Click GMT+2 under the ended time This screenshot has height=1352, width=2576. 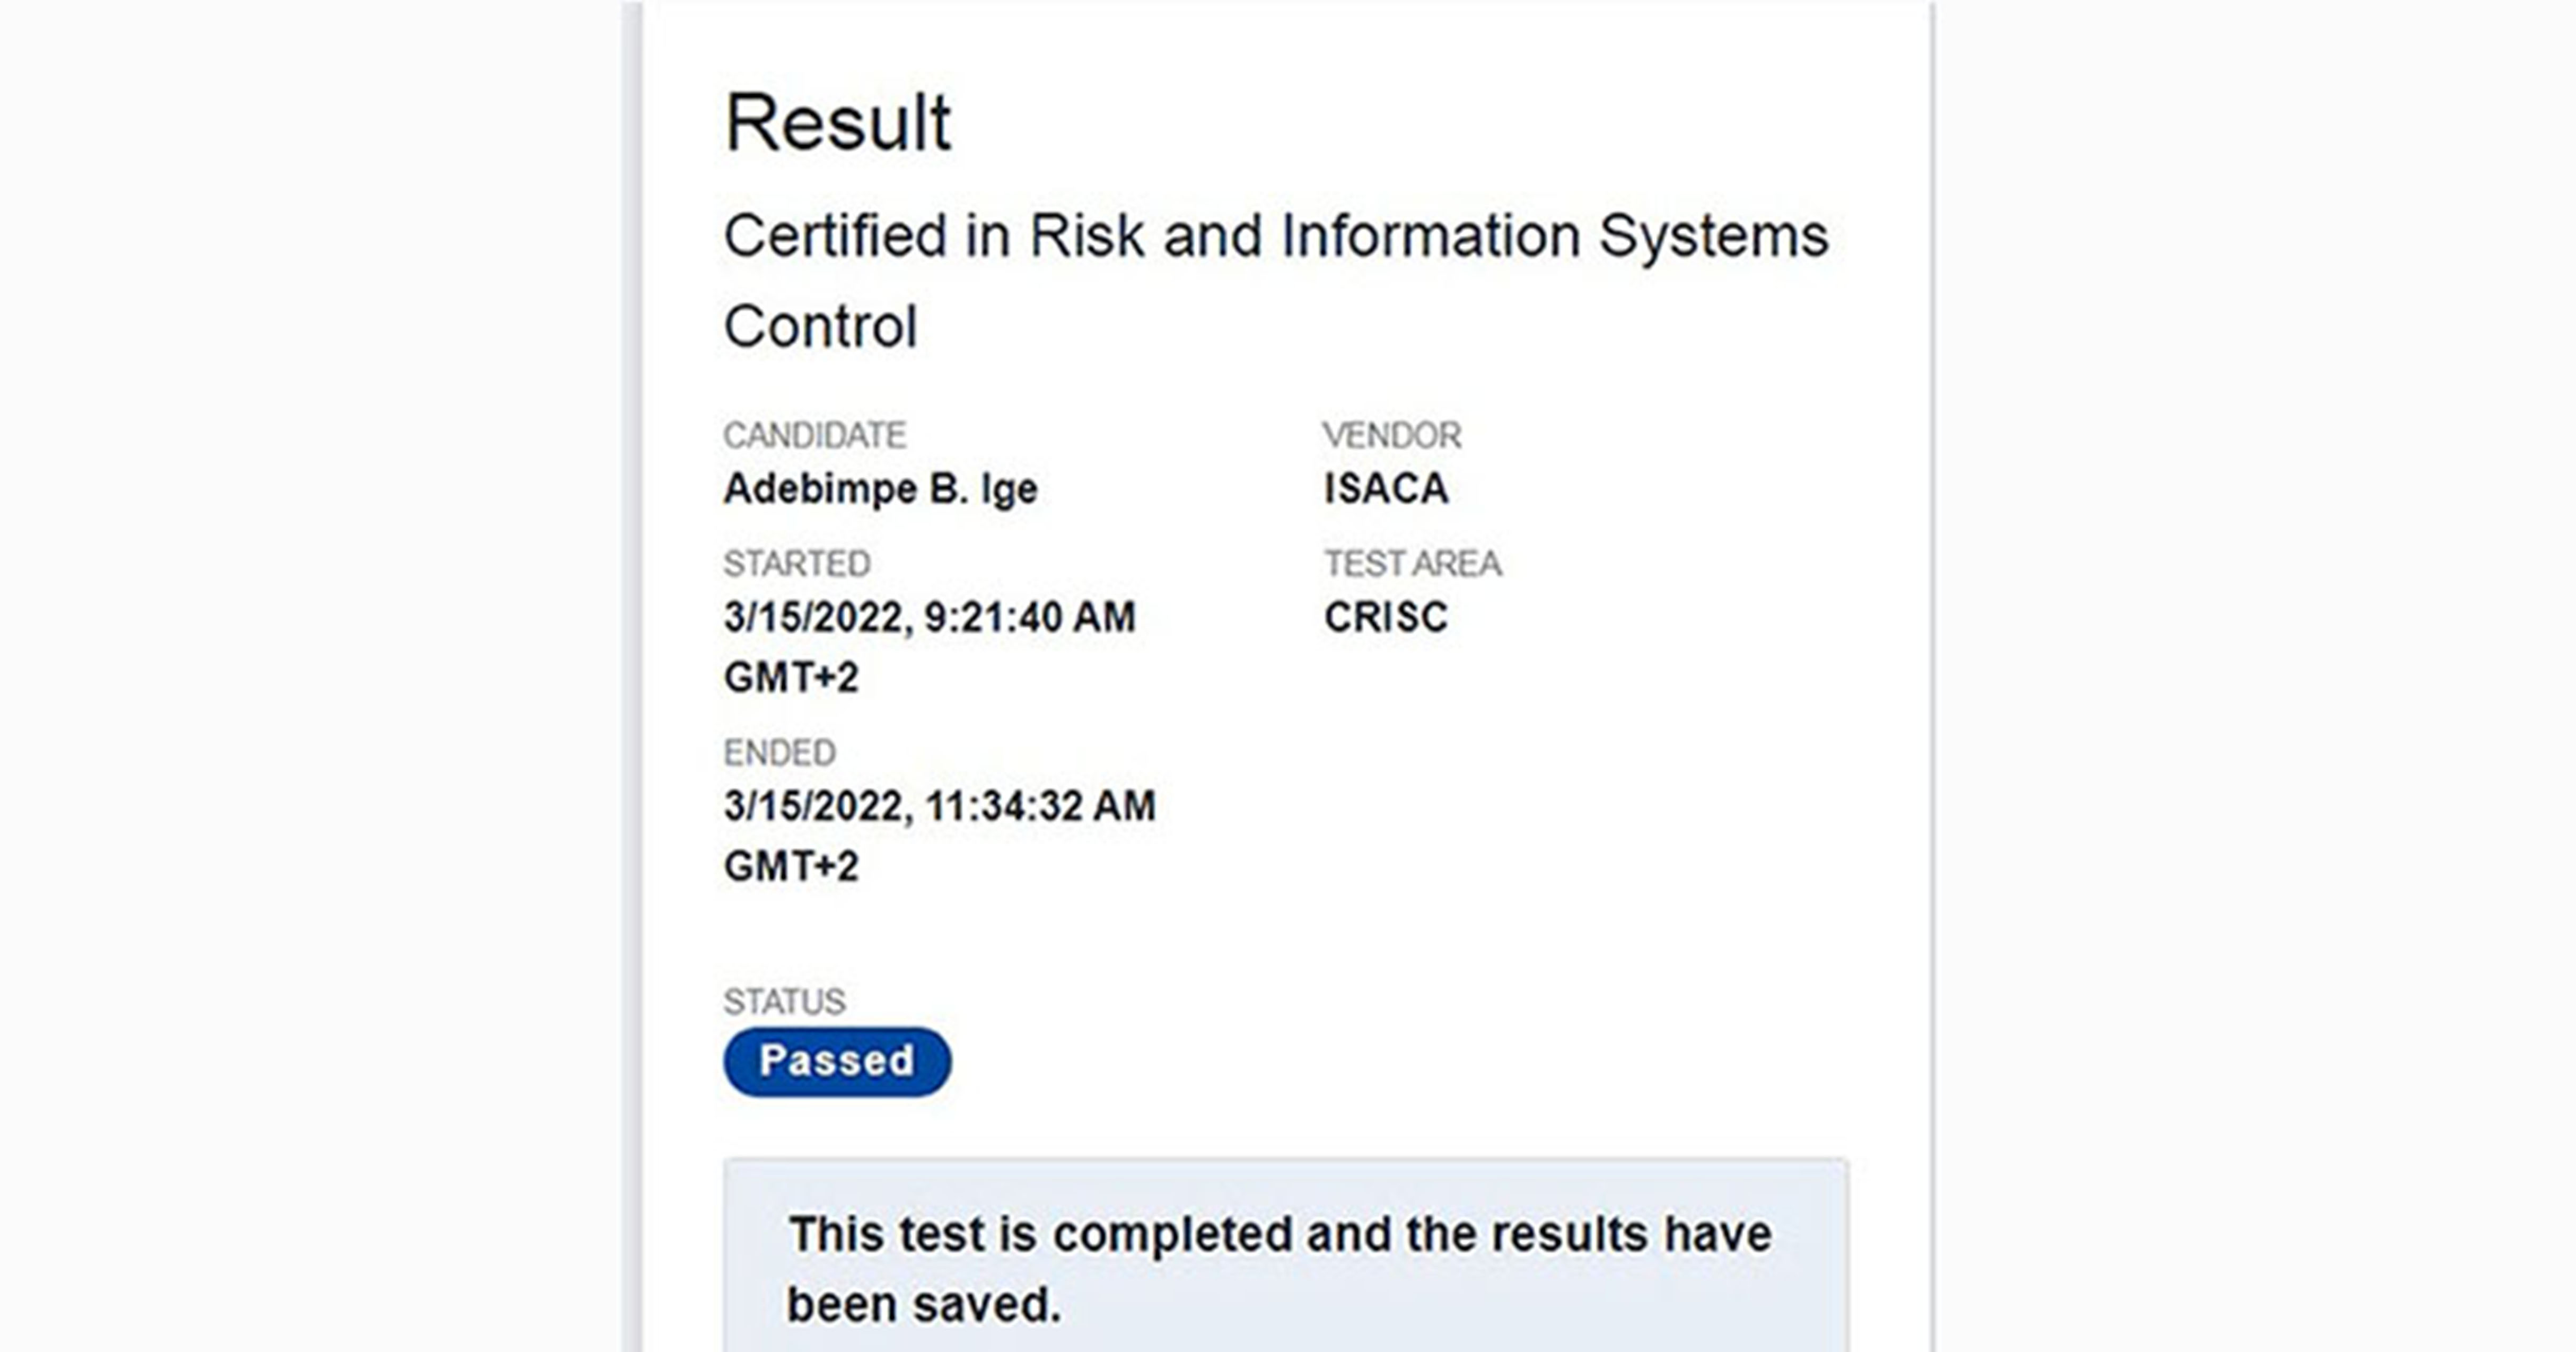[791, 866]
